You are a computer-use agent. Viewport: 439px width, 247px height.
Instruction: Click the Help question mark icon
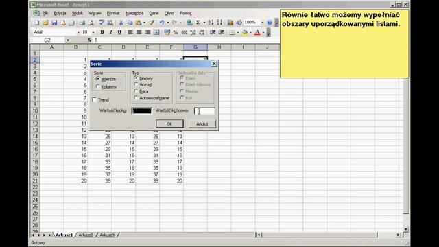[270, 23]
